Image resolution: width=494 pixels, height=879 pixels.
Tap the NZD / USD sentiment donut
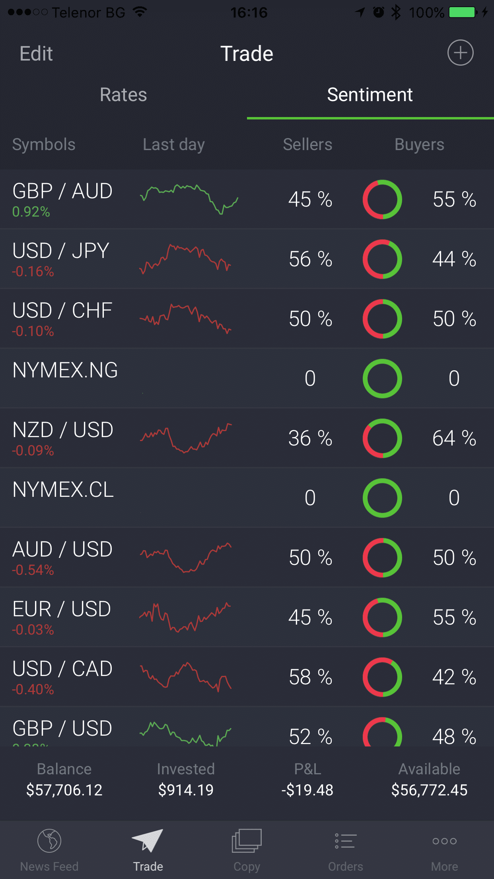(x=382, y=438)
